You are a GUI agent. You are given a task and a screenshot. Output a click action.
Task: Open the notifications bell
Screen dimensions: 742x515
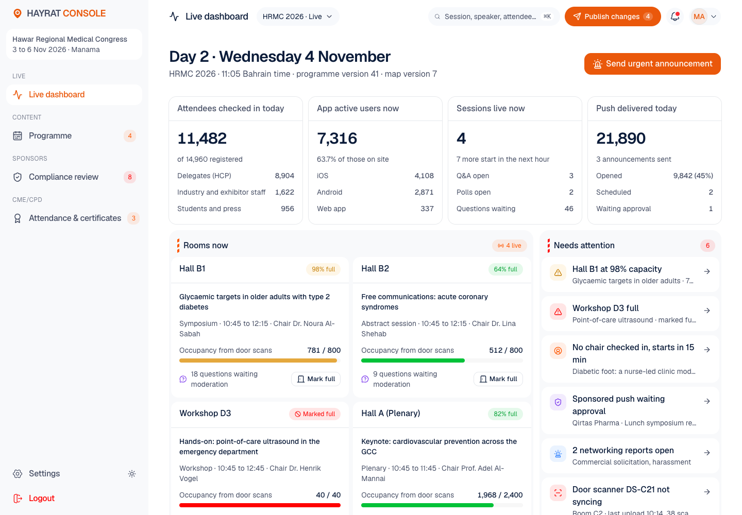674,16
